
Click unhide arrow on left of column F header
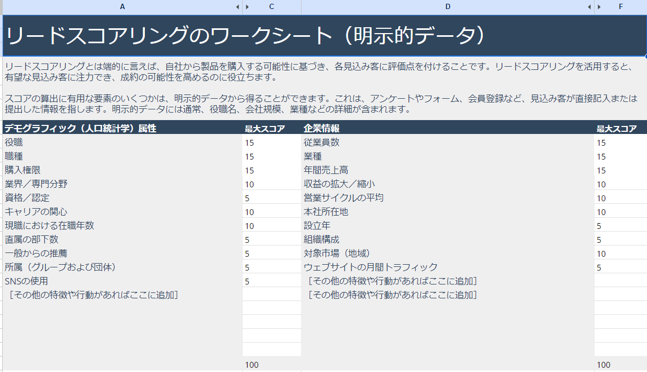(599, 7)
